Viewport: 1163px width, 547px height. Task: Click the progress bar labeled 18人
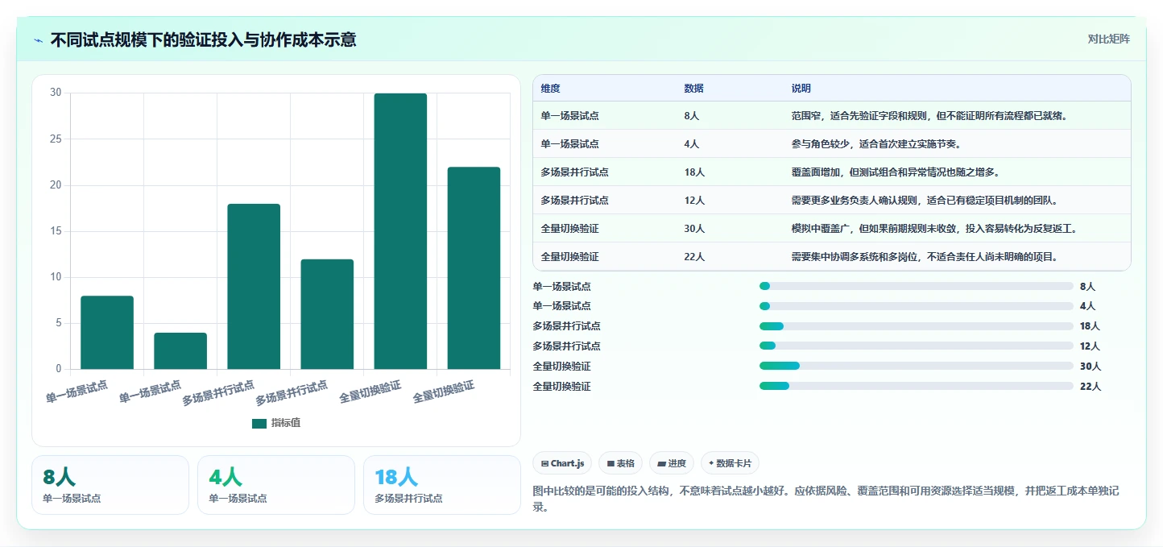917,326
